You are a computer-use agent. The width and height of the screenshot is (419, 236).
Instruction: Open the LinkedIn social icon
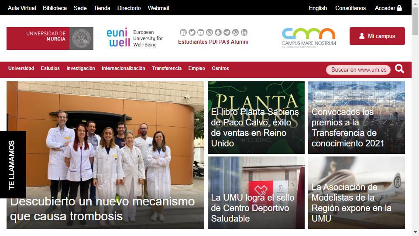tap(244, 32)
